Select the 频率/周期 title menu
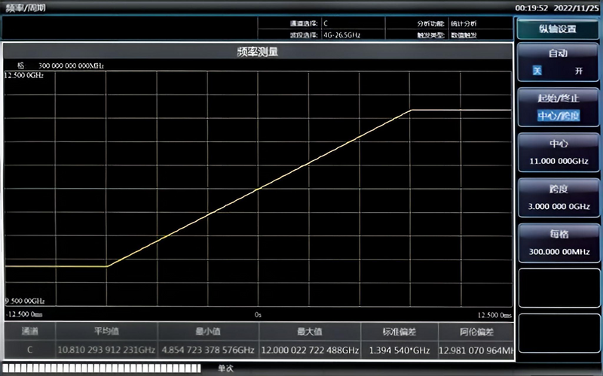 [x=26, y=8]
